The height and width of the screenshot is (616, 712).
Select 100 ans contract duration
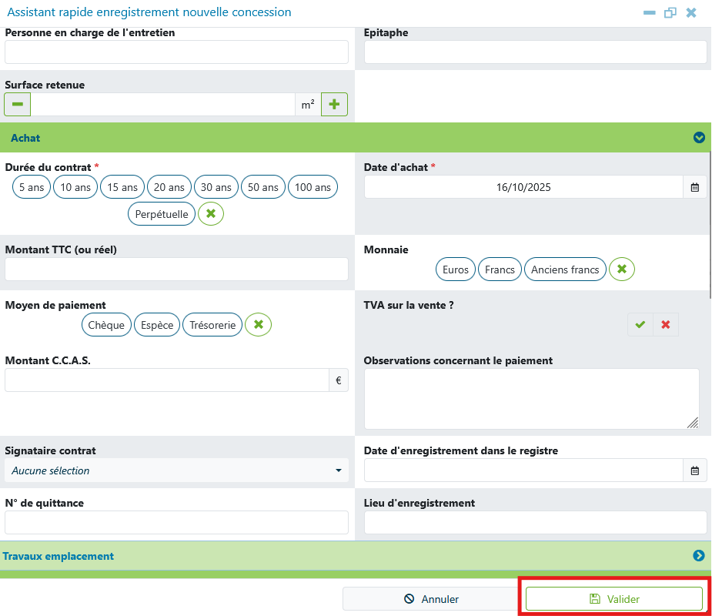coord(313,187)
